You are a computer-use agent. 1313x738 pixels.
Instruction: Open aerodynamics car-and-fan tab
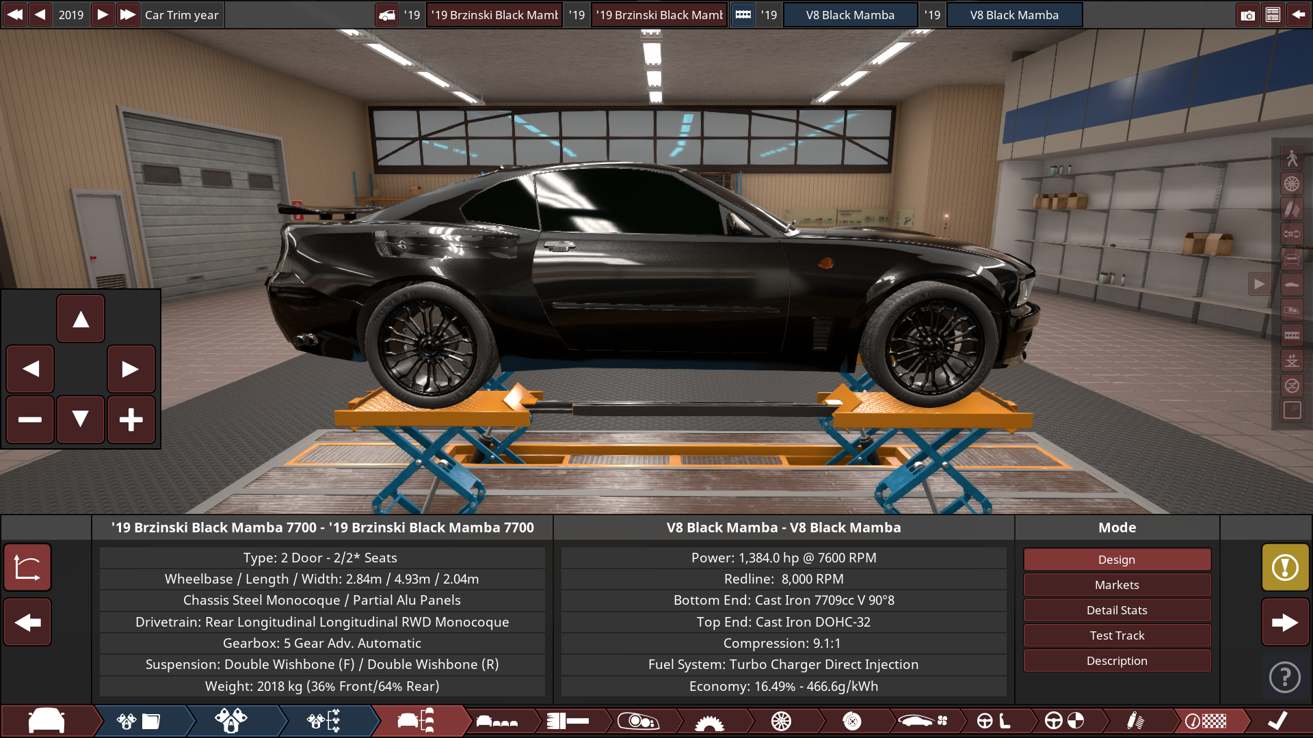pyautogui.click(x=923, y=721)
